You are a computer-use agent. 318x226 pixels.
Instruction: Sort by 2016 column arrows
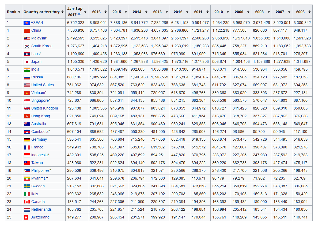tap(105, 12)
